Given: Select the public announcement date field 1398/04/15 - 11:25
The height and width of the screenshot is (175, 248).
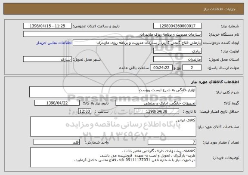Looking at the screenshot, I should (47, 26).
